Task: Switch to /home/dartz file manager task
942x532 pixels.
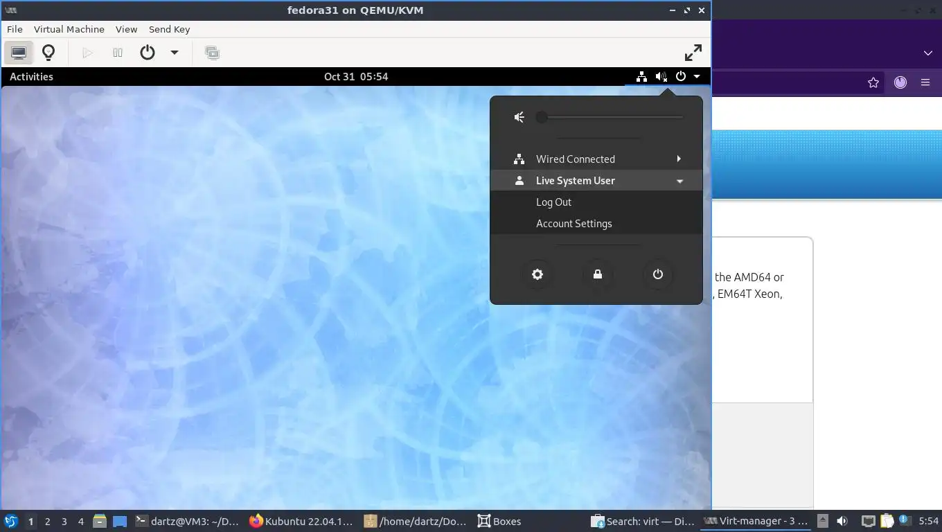Action: 416,521
